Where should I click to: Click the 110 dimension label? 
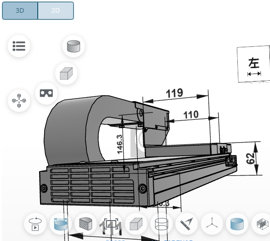click(x=191, y=115)
